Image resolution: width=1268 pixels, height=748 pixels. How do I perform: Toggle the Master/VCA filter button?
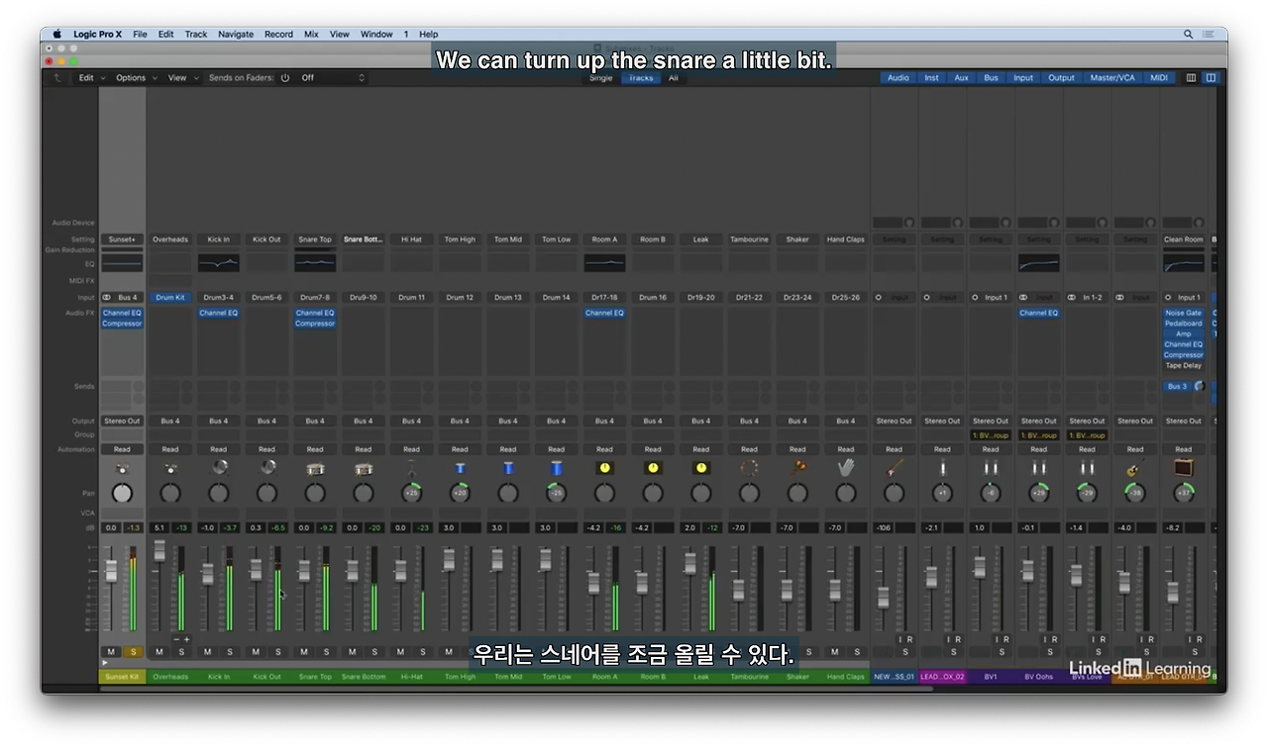coord(1112,77)
